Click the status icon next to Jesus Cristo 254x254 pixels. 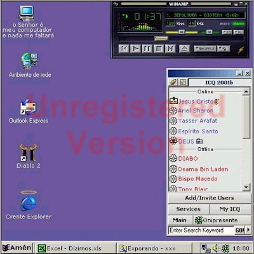click(x=173, y=101)
